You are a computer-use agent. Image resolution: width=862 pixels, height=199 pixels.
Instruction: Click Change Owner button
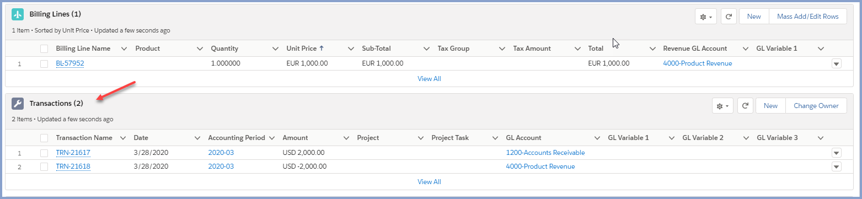point(816,106)
